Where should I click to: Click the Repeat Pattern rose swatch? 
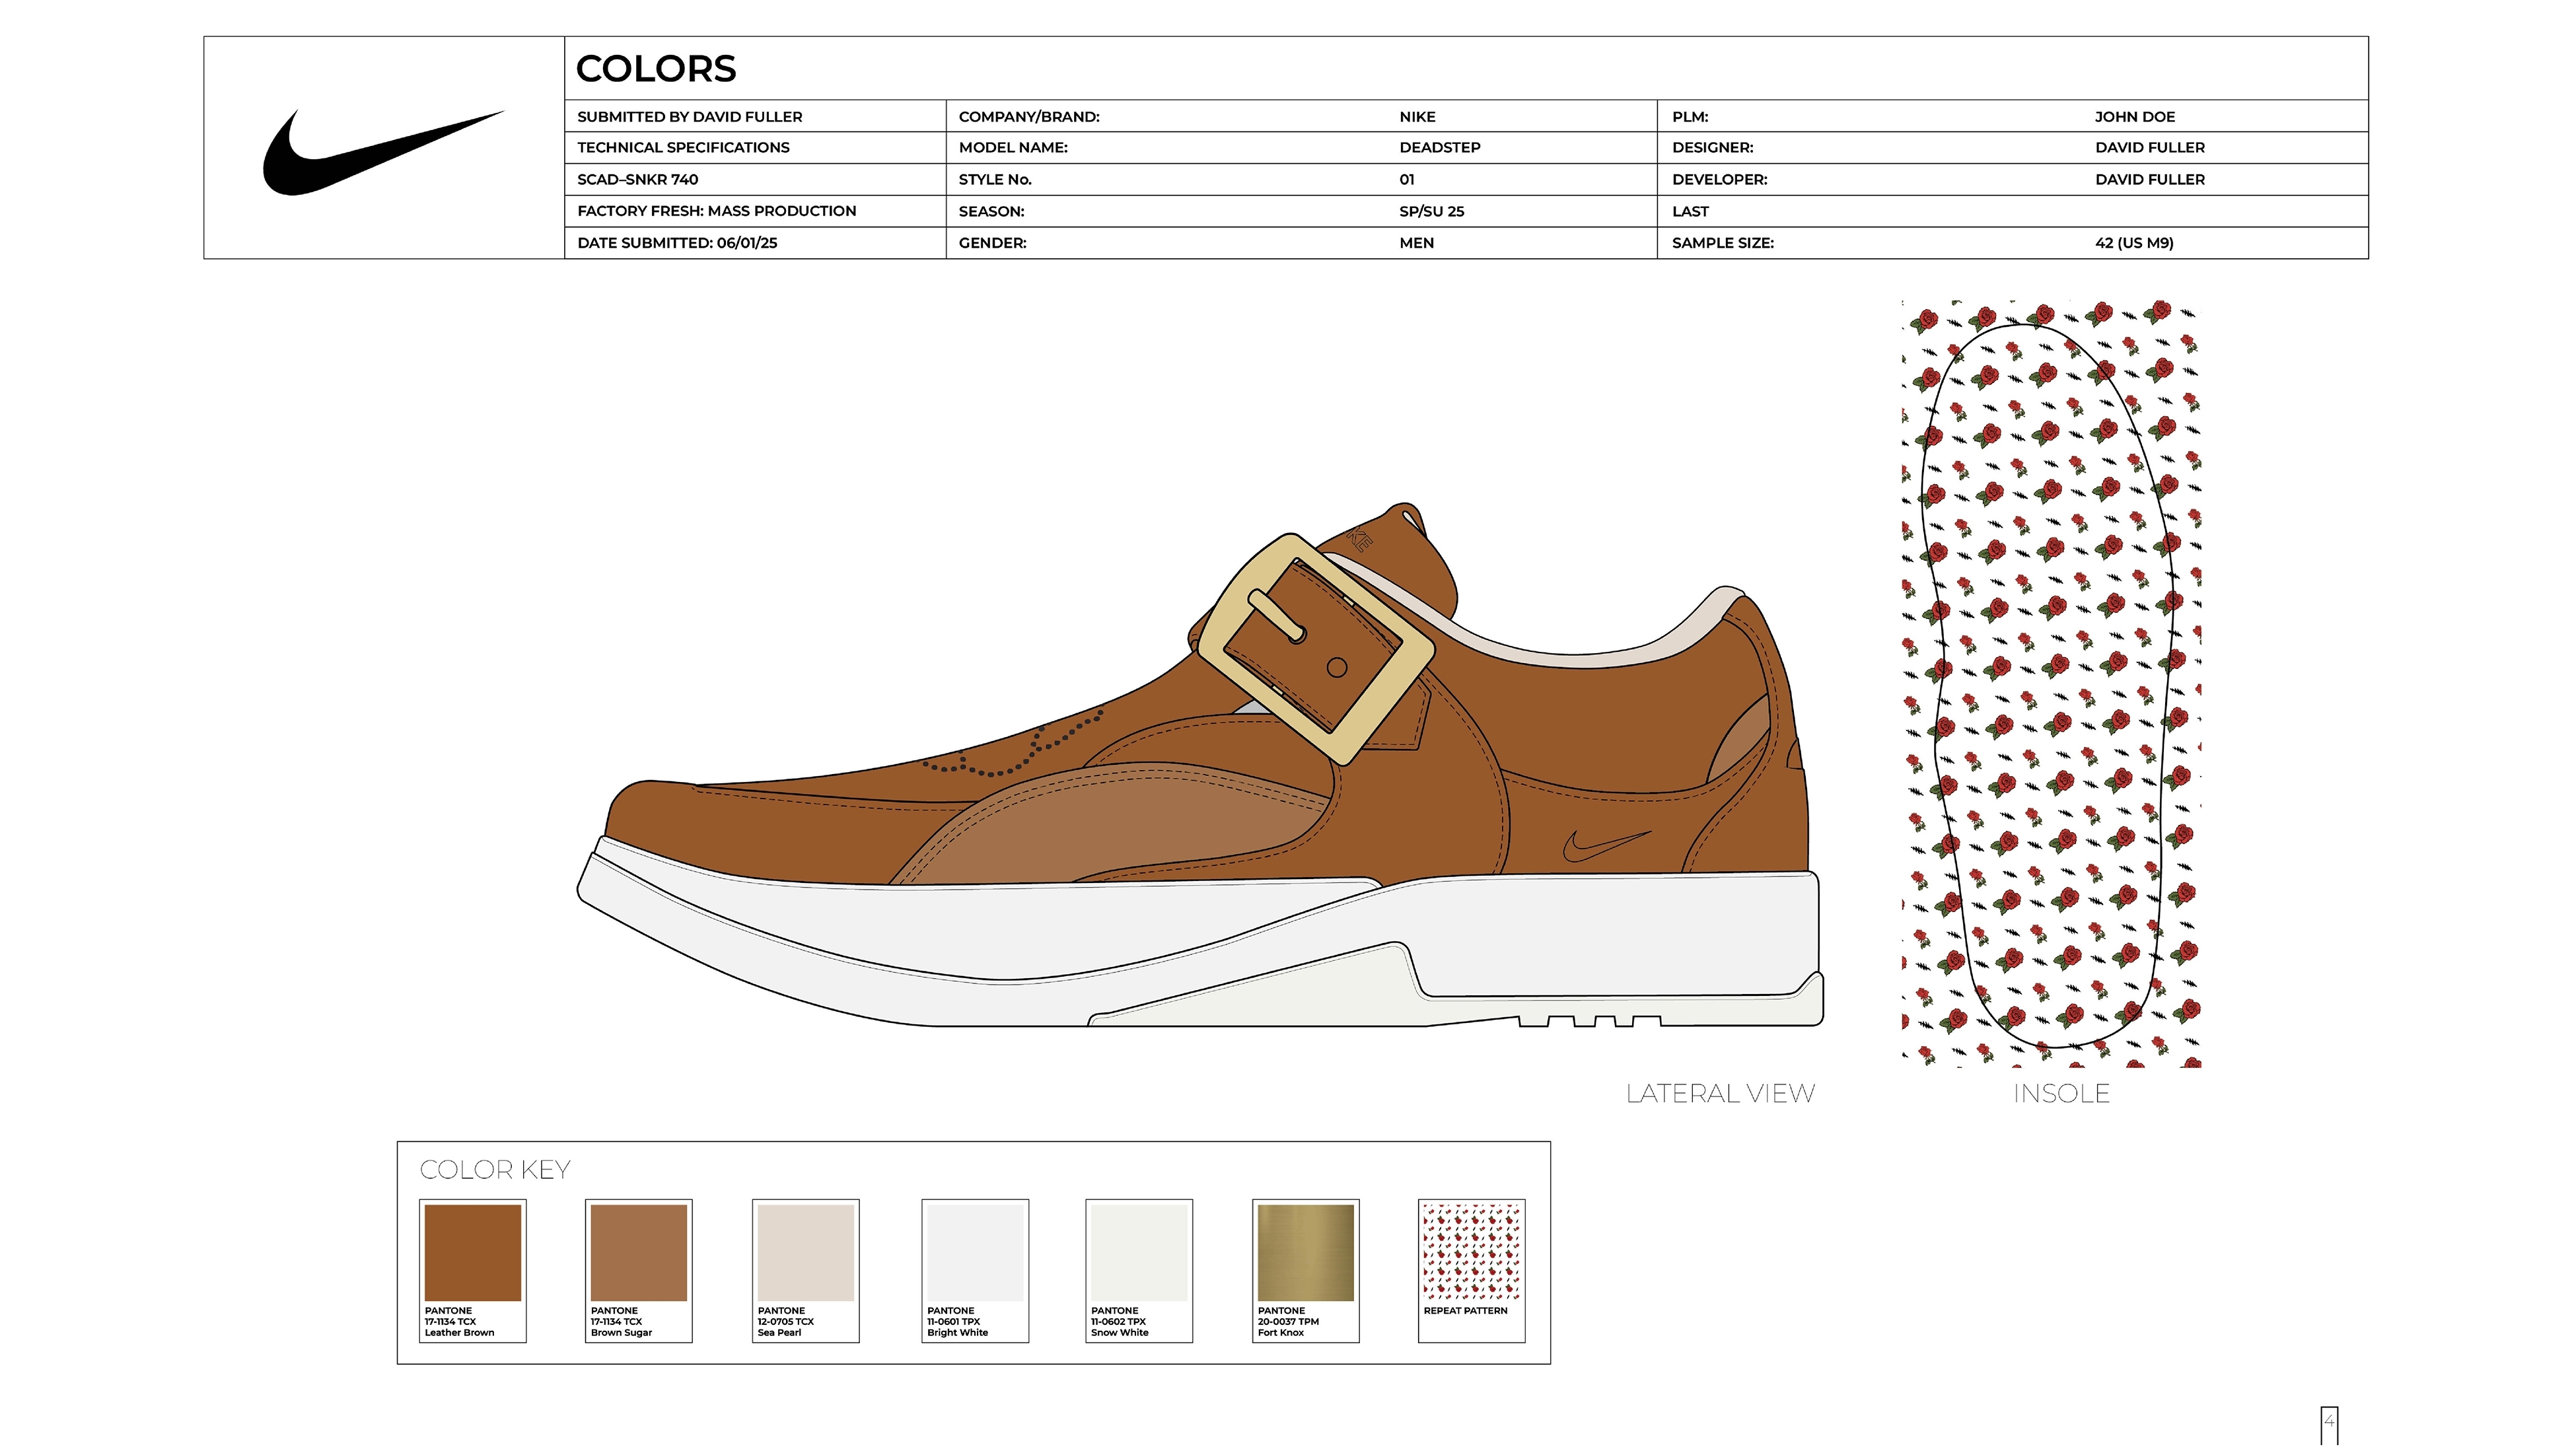pyautogui.click(x=1471, y=1253)
